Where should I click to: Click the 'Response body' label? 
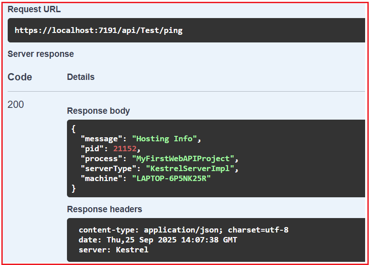click(x=99, y=111)
